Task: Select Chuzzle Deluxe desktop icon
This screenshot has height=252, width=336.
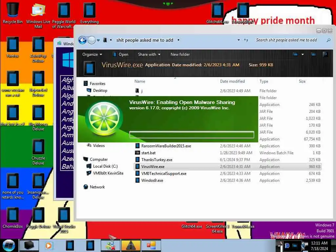Action: tap(38, 152)
